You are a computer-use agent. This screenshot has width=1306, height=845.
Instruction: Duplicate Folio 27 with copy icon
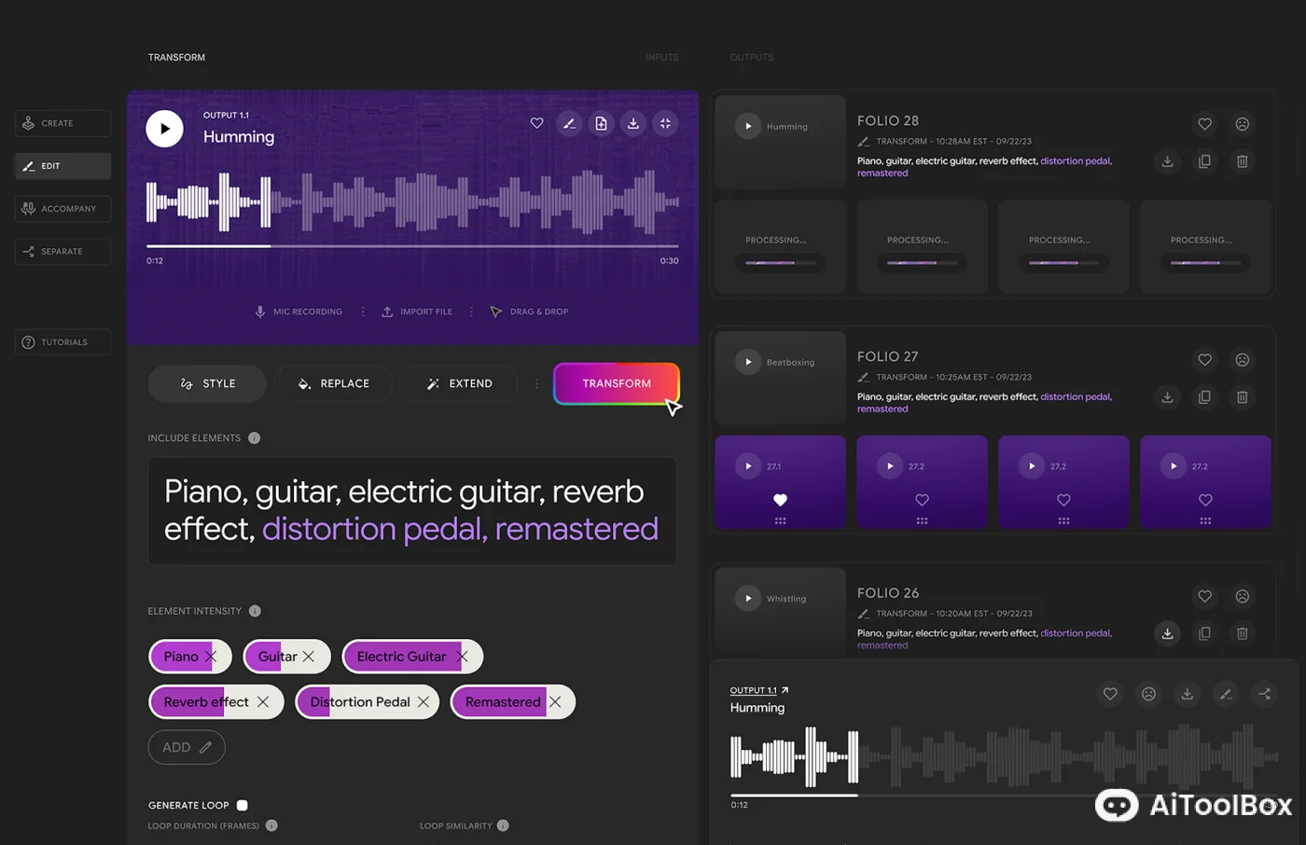pos(1204,397)
